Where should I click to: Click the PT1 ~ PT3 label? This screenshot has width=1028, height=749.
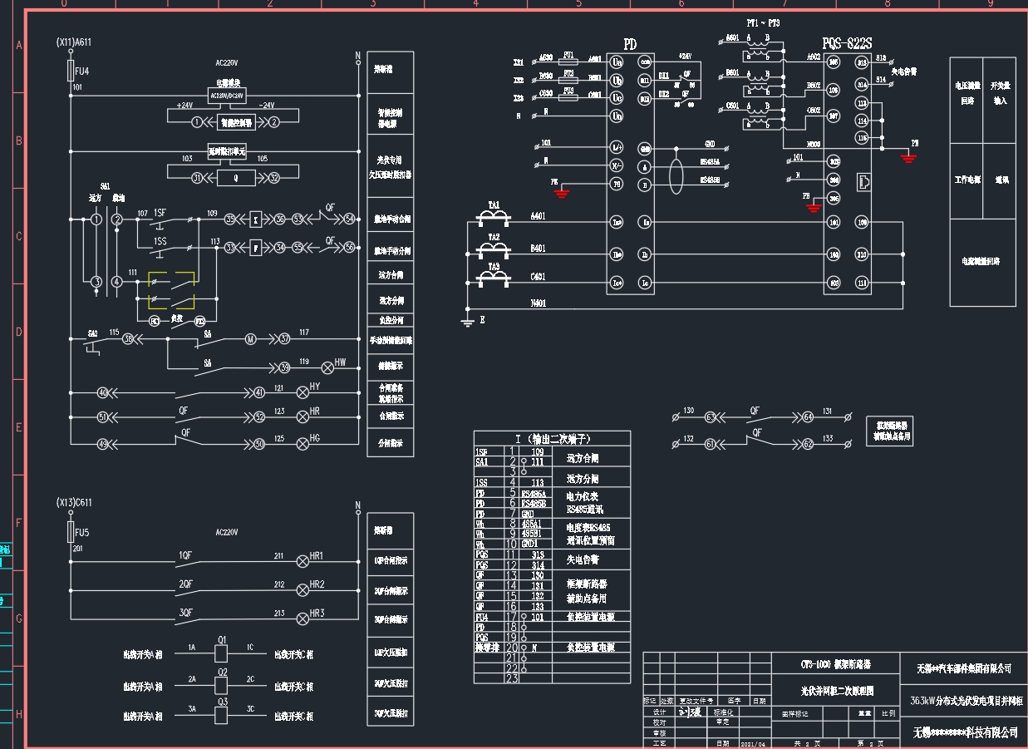(x=762, y=22)
